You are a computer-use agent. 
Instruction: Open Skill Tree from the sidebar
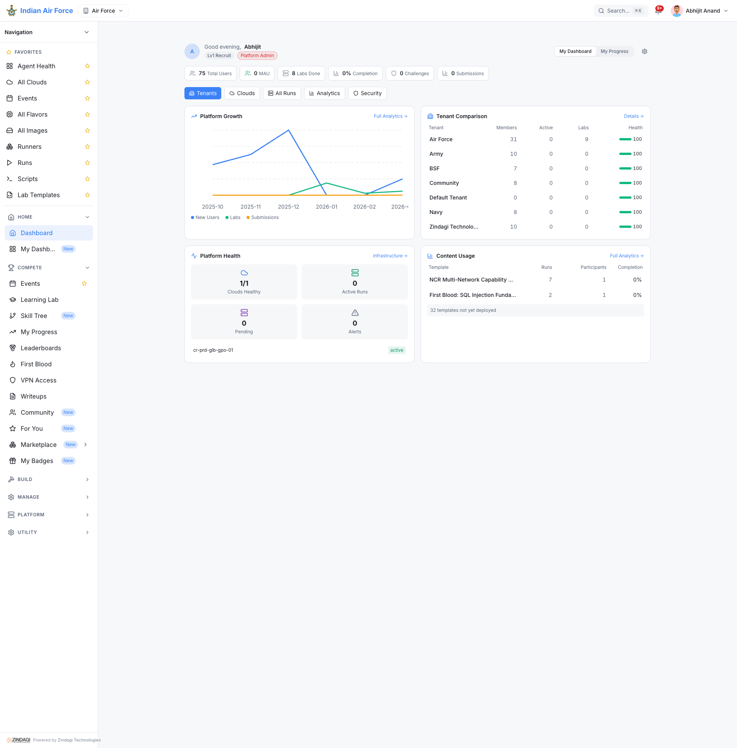point(34,316)
